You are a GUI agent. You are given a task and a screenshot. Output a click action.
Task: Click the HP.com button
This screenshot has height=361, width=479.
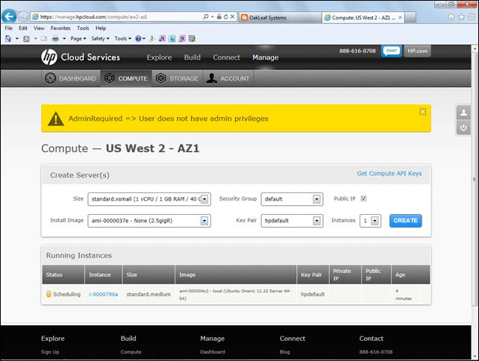[x=417, y=51]
